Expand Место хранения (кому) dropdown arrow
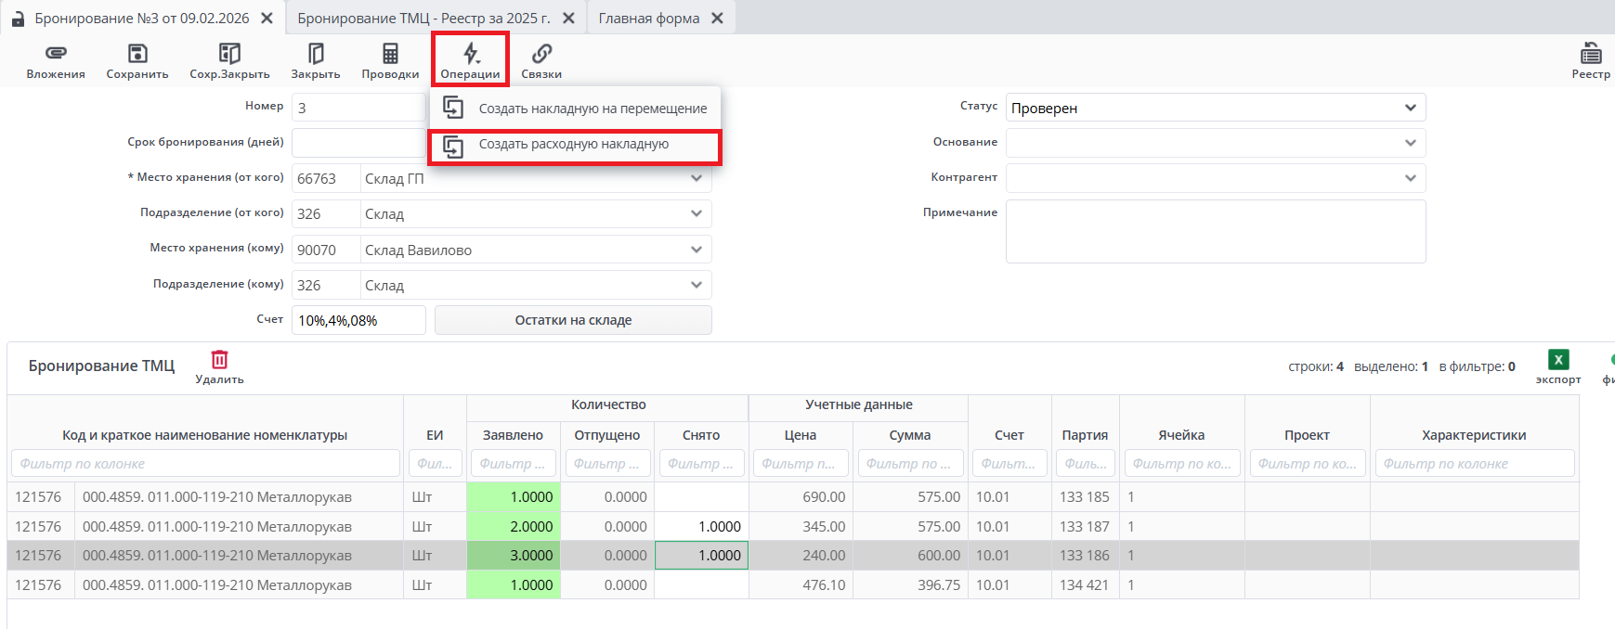This screenshot has width=1615, height=629. point(697,250)
